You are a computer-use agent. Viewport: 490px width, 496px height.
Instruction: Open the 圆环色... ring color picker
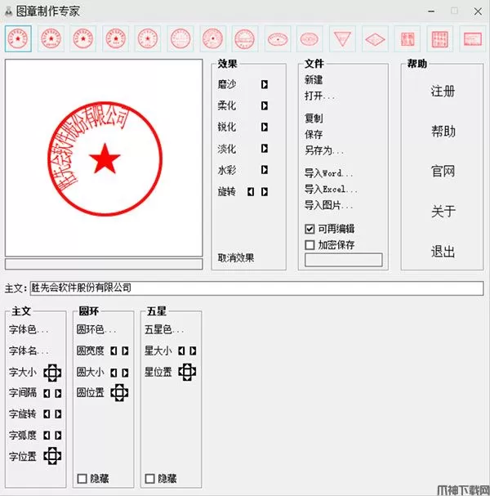coord(96,329)
